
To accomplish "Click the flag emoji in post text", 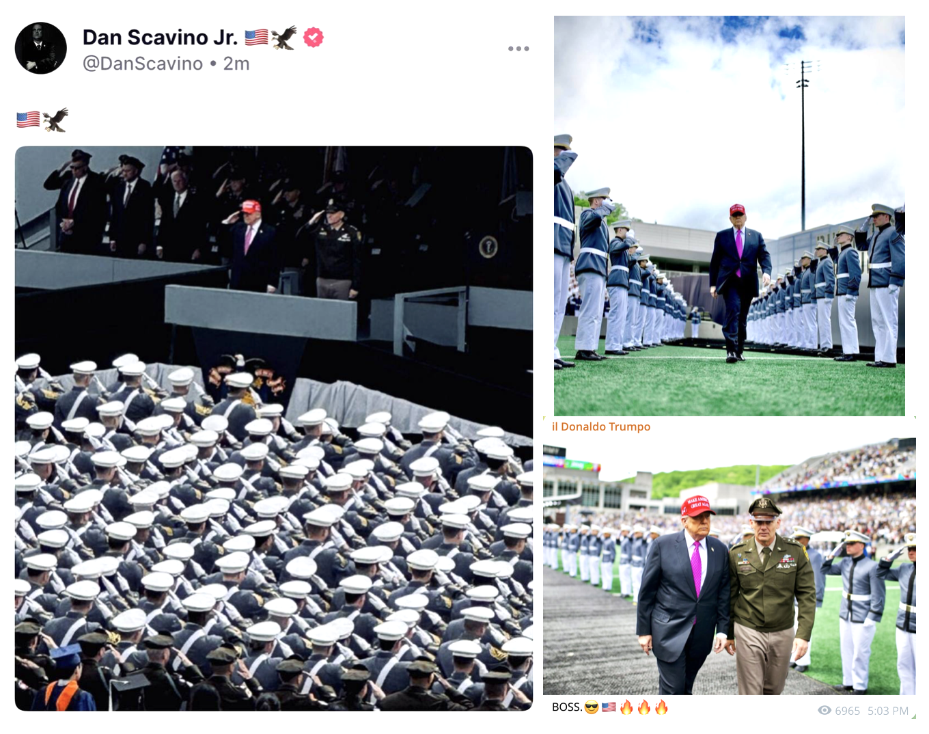I will tap(28, 120).
